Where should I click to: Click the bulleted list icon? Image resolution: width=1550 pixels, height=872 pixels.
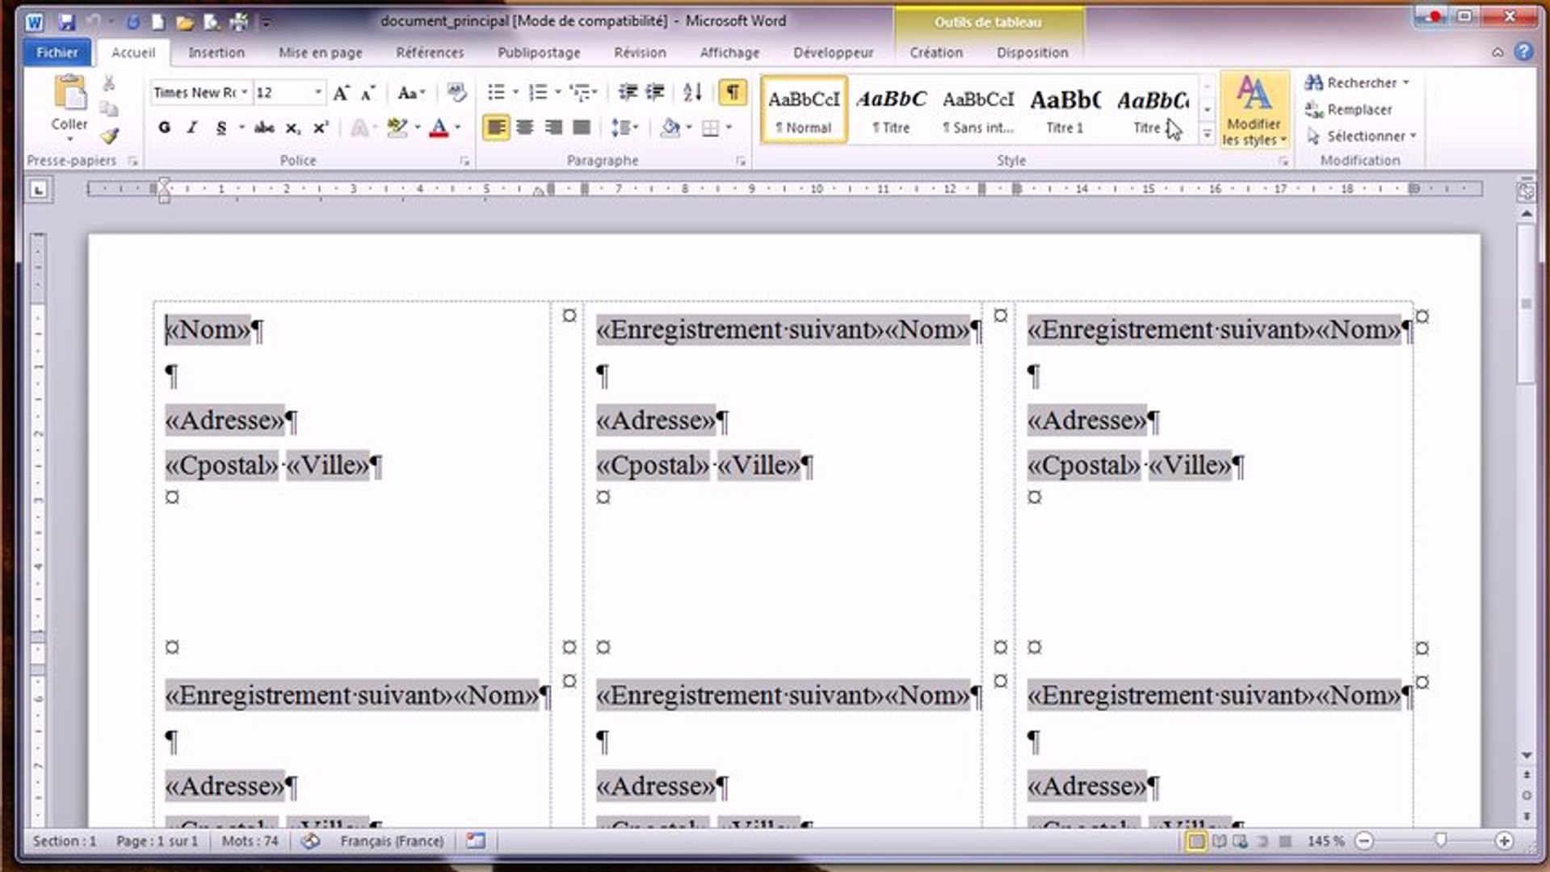click(x=497, y=93)
